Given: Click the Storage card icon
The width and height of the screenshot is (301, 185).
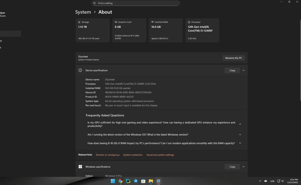Looking at the screenshot, I should click(79, 22).
